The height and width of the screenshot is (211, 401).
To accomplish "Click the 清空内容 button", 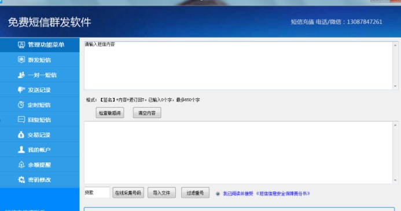I will tap(147, 113).
